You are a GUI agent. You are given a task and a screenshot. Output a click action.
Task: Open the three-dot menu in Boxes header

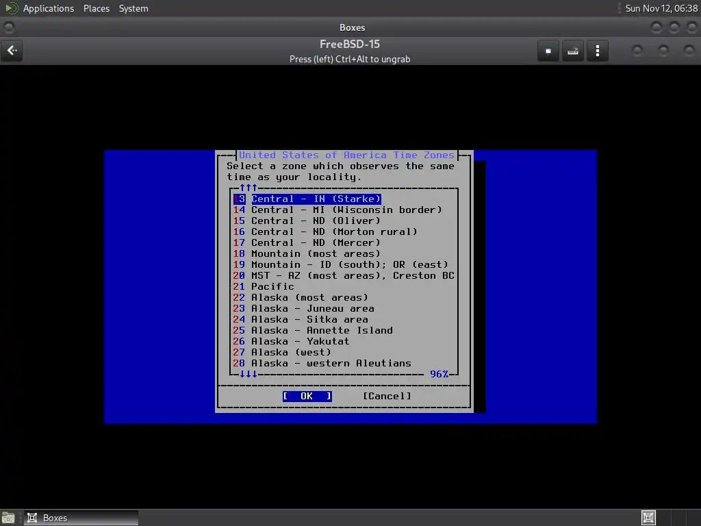click(597, 51)
